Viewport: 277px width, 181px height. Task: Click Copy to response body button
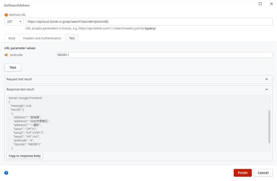click(x=25, y=156)
